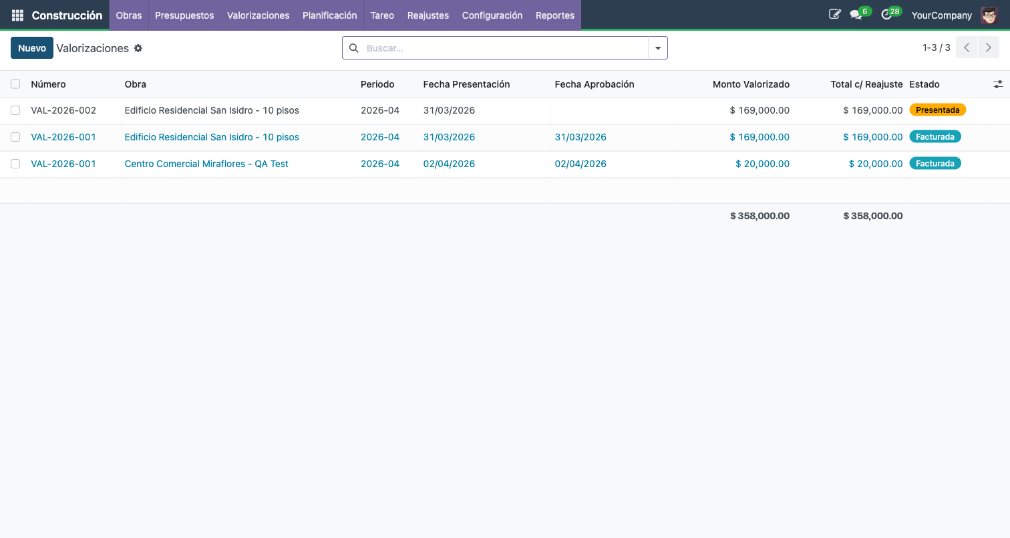This screenshot has height=538, width=1010.
Task: Expand the search options dropdown arrow
Action: [x=658, y=48]
